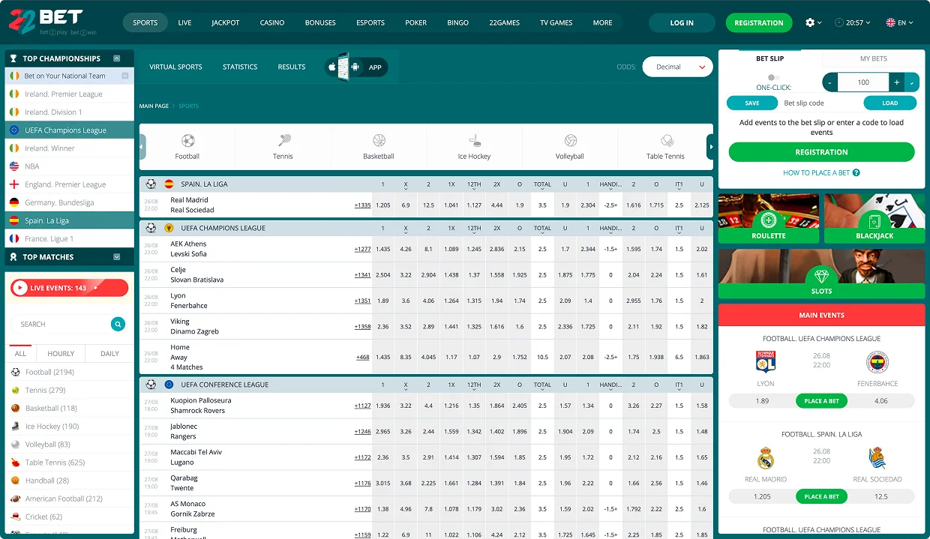Click Load bet slip code button
930x539 pixels.
tap(890, 103)
